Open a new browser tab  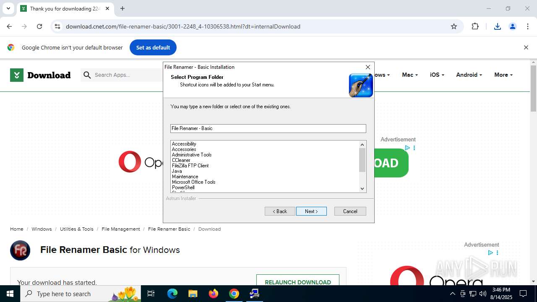tap(123, 8)
